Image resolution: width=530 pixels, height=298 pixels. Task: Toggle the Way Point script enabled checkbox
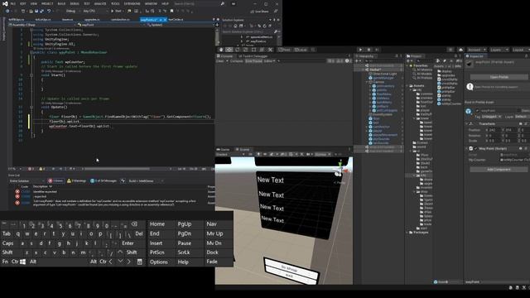[x=476, y=149]
